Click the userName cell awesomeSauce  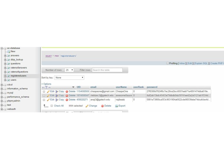tap(124, 96)
